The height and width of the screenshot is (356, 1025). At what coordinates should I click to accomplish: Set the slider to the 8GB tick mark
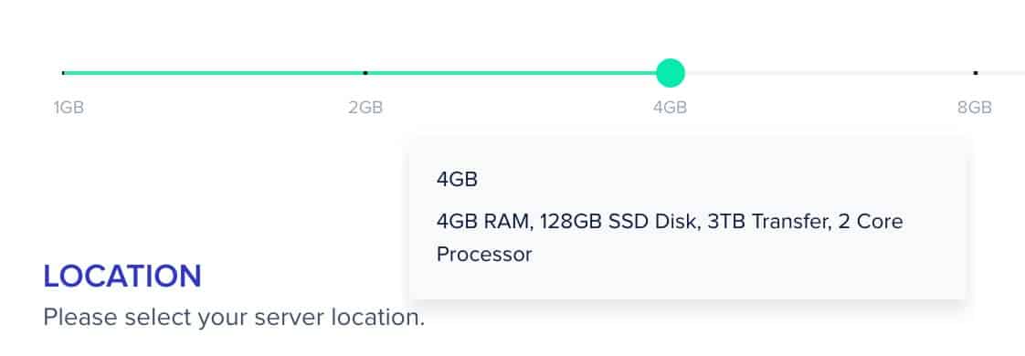tap(976, 72)
